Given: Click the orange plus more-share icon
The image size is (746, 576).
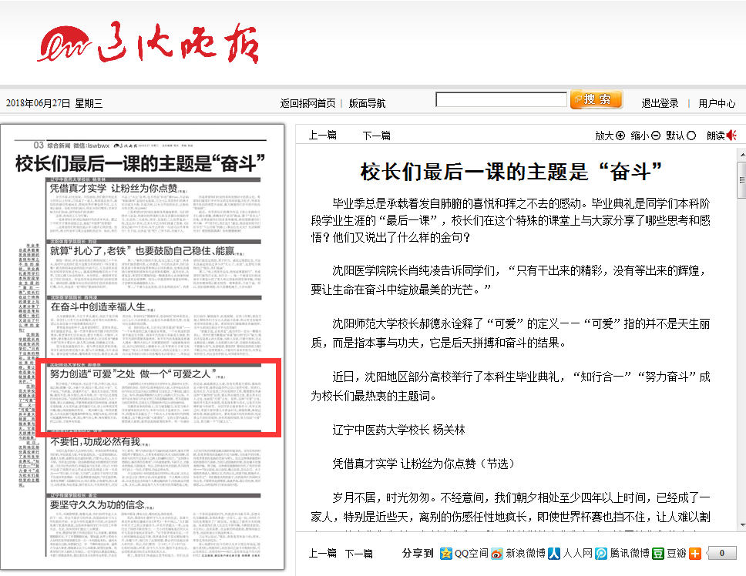Looking at the screenshot, I should (695, 553).
